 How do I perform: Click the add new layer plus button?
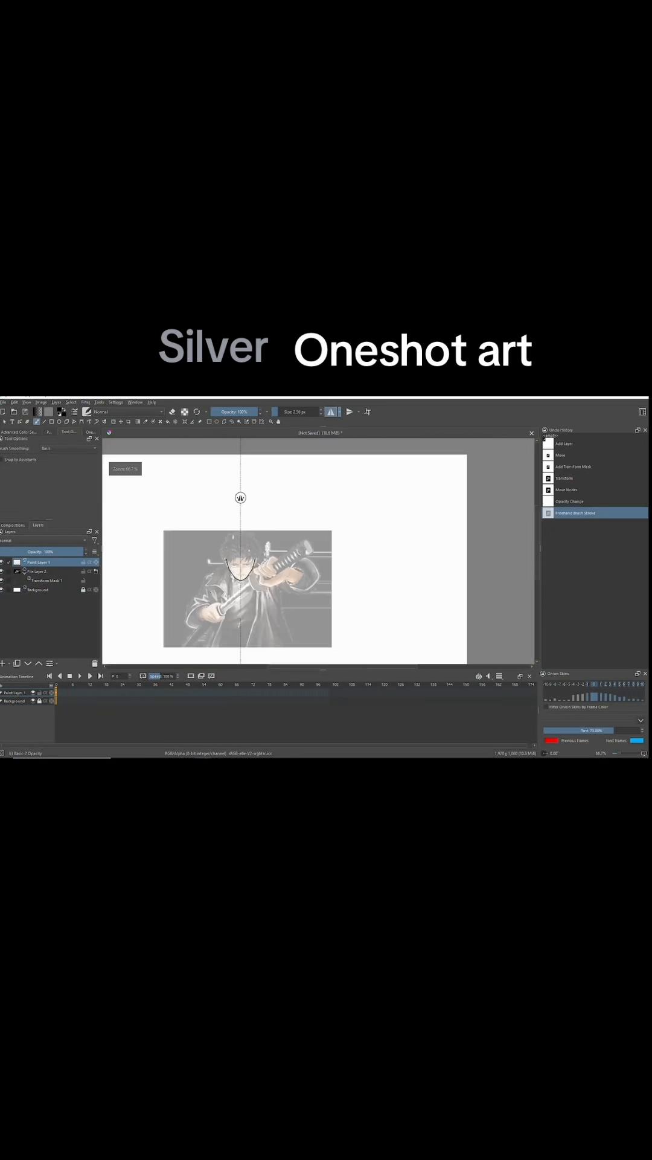pyautogui.click(x=3, y=663)
